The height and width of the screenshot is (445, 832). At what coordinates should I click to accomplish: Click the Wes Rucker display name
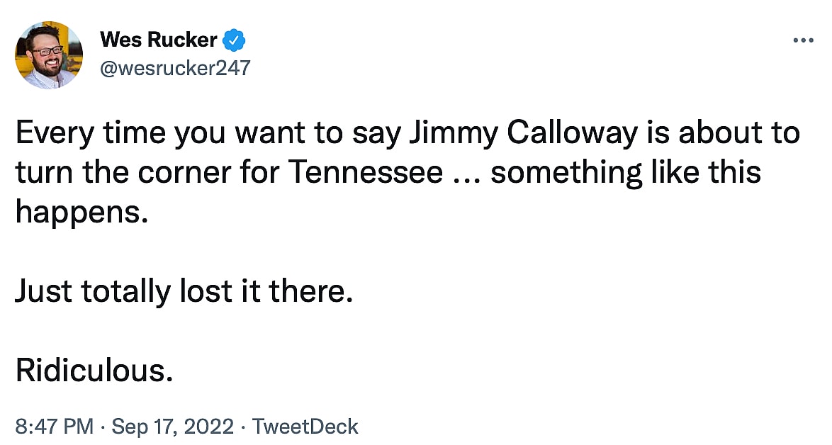click(x=158, y=40)
